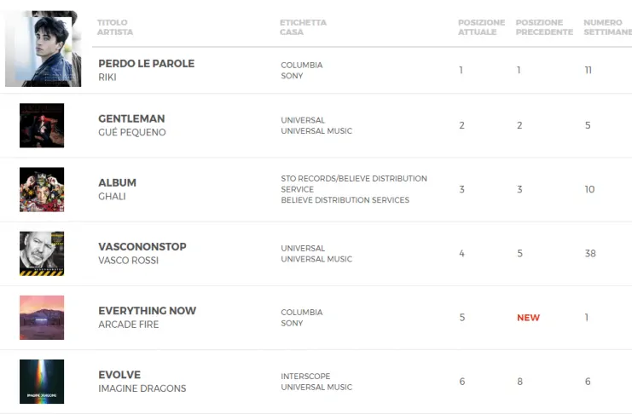Select the Vascononstop title link

pyautogui.click(x=142, y=247)
